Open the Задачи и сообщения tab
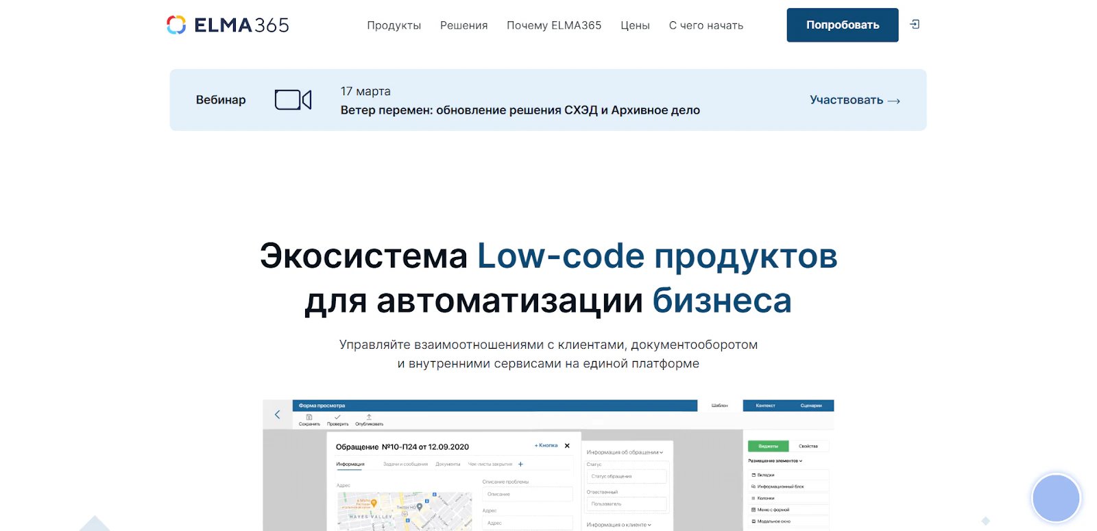The image size is (1097, 531). [x=405, y=465]
